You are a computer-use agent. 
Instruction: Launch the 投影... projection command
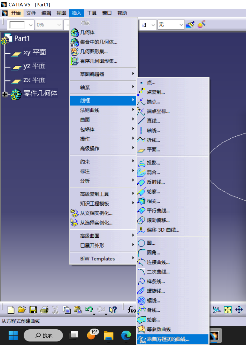point(173,163)
